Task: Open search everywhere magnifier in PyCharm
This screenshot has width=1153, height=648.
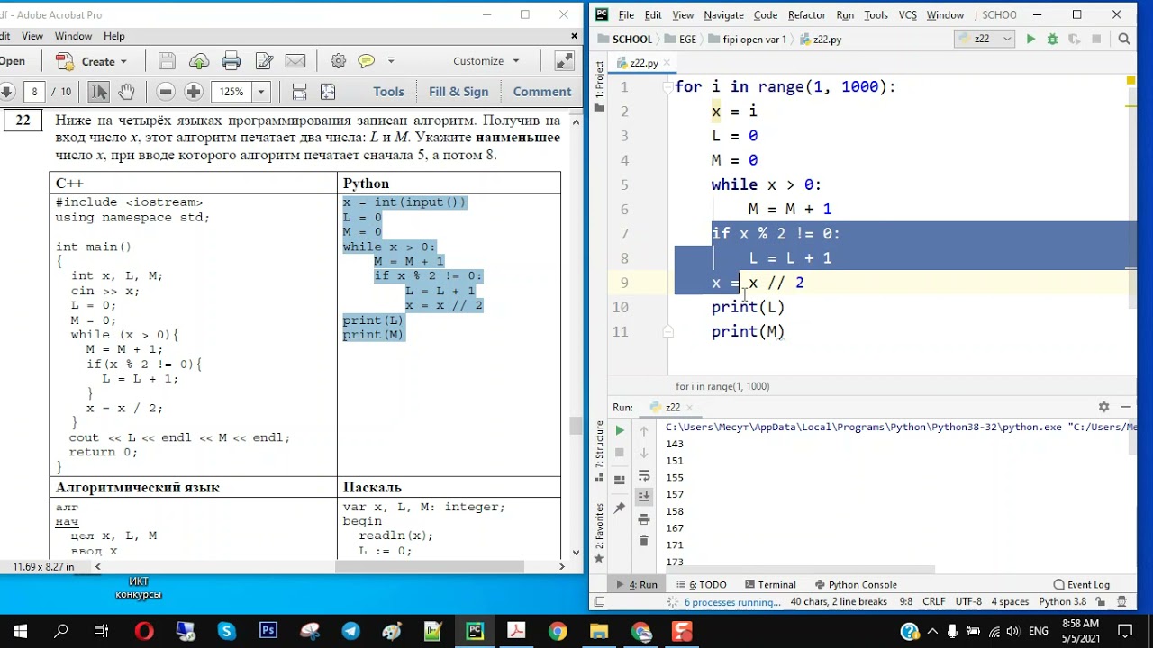Action: (1124, 40)
